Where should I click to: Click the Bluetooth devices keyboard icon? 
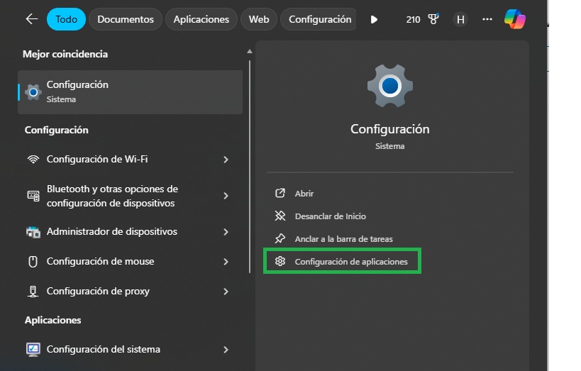33,196
